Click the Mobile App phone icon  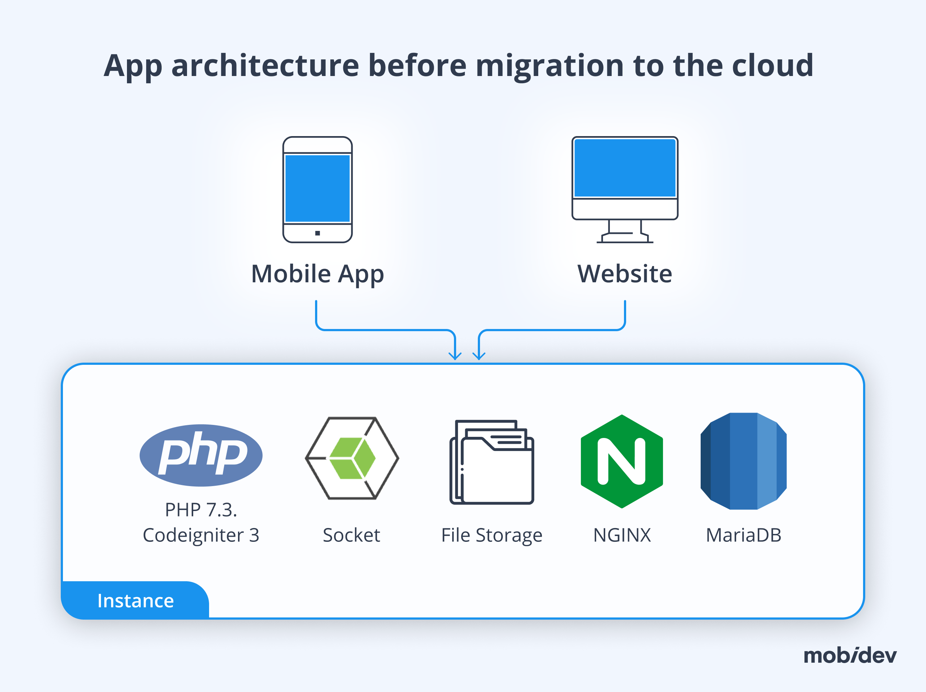coord(317,189)
